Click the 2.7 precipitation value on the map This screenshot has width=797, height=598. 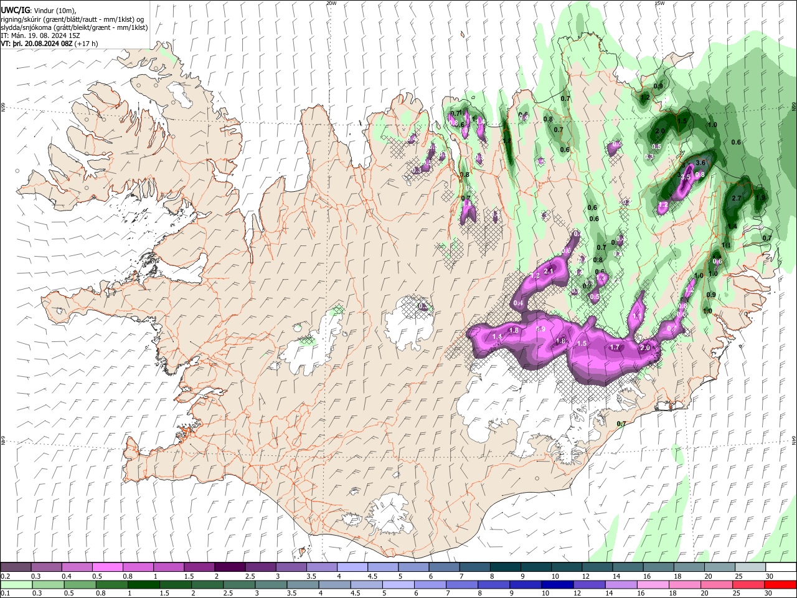pos(737,198)
